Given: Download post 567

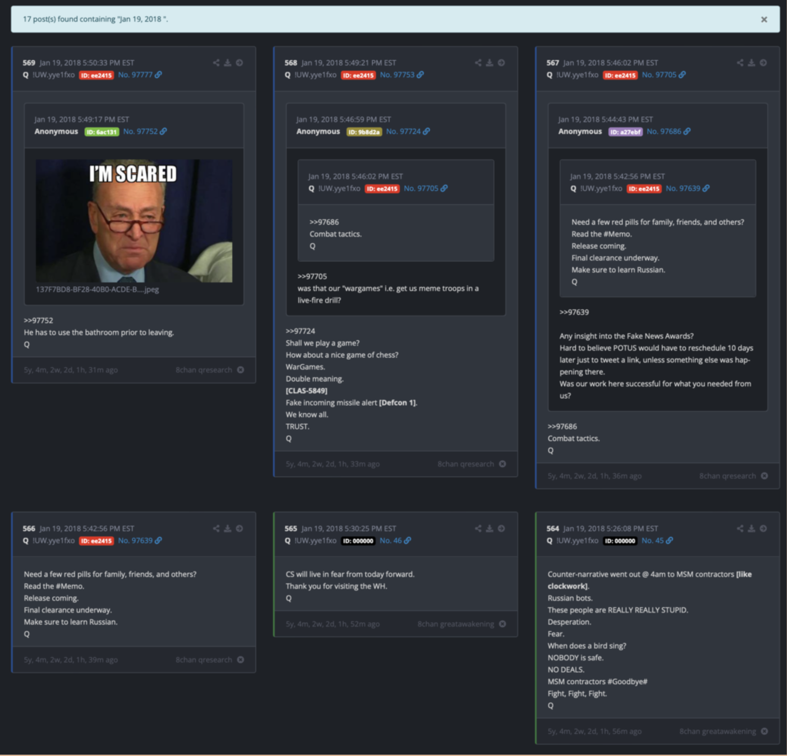Looking at the screenshot, I should coord(752,63).
